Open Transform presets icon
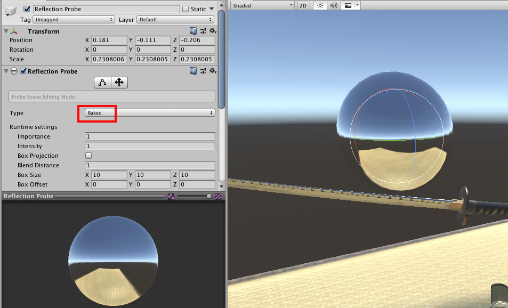Viewport: 508px width, 308px height. [x=203, y=31]
